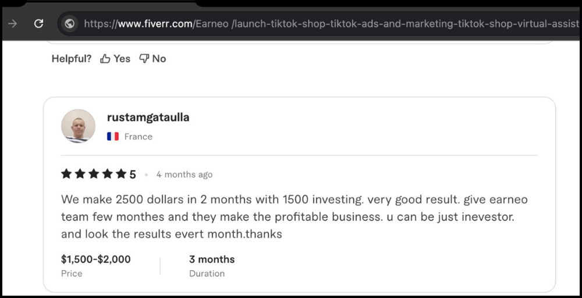The height and width of the screenshot is (298, 582).
Task: Reload the Fiverr page
Action: tap(39, 24)
